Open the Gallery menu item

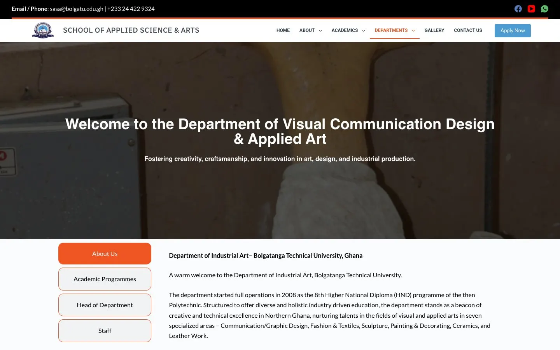pyautogui.click(x=434, y=30)
